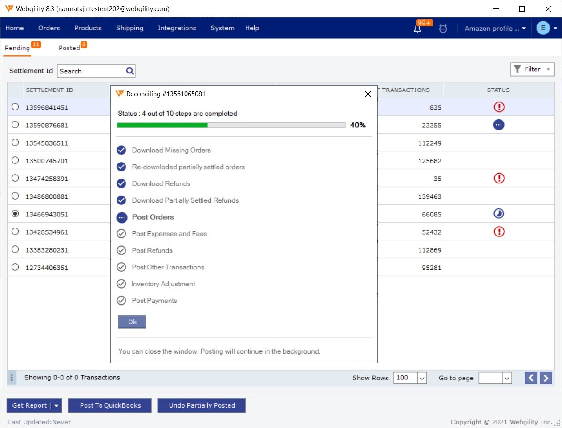Click the Post Payments pending icon
This screenshot has height=428, width=562.
(121, 300)
